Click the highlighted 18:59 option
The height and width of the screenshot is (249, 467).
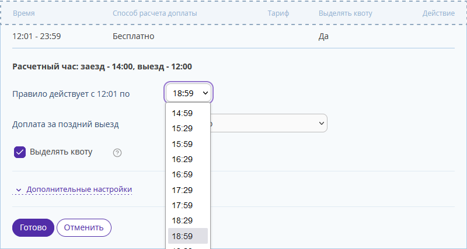pyautogui.click(x=188, y=236)
